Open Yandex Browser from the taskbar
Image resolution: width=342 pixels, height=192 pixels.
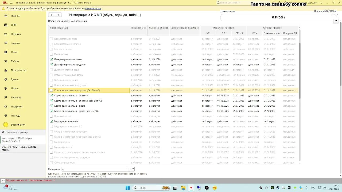(191, 188)
